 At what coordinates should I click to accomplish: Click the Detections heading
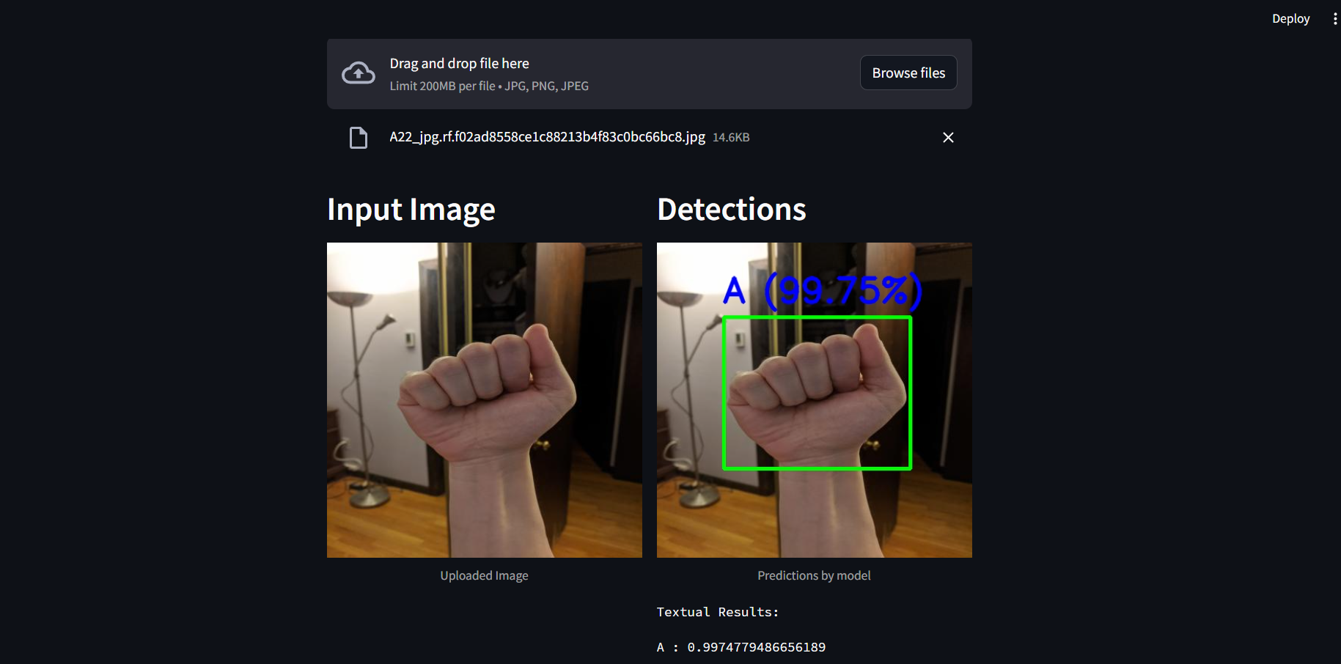coord(732,210)
